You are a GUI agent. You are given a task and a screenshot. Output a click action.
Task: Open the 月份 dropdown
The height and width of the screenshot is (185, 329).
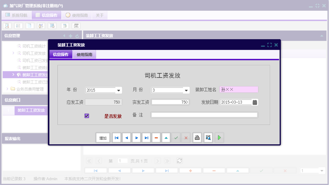tap(186, 90)
